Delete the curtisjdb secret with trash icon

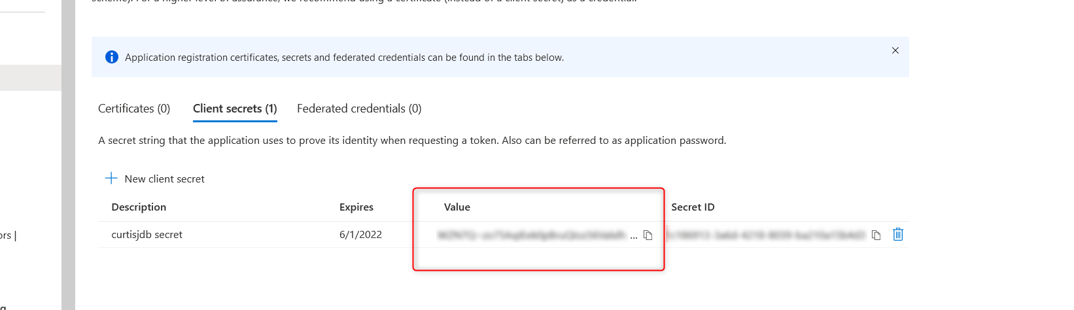pyautogui.click(x=898, y=234)
